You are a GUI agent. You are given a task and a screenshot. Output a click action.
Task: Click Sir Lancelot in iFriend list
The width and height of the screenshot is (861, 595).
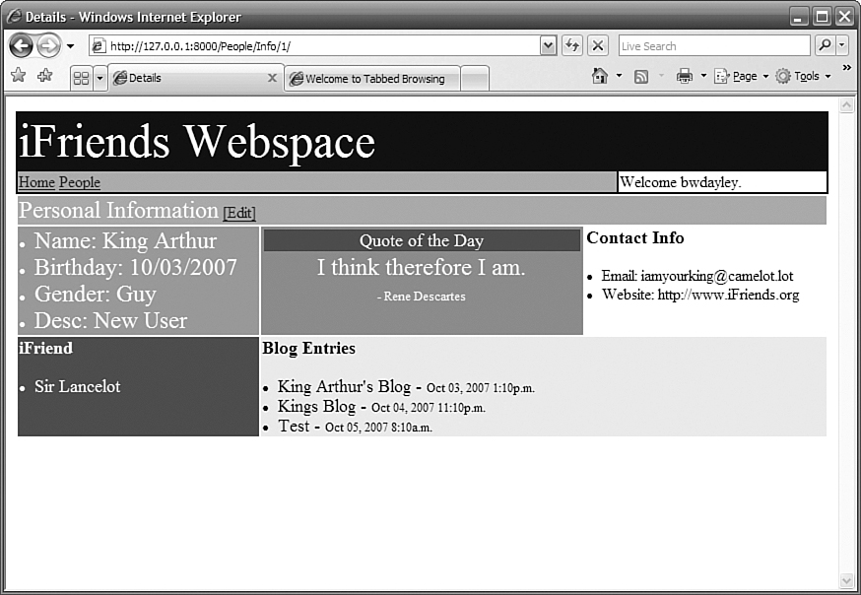tap(78, 386)
